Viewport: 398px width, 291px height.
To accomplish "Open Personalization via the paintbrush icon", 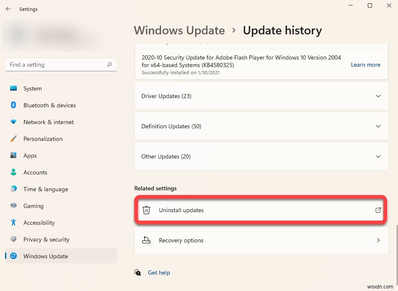I will (14, 139).
